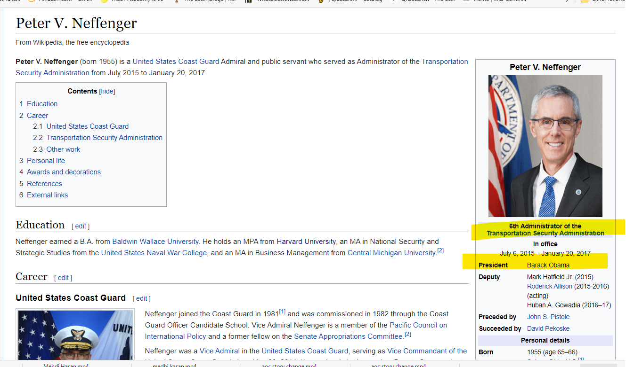Go to '6 External links' contents entry
The image size is (626, 367).
click(x=43, y=195)
